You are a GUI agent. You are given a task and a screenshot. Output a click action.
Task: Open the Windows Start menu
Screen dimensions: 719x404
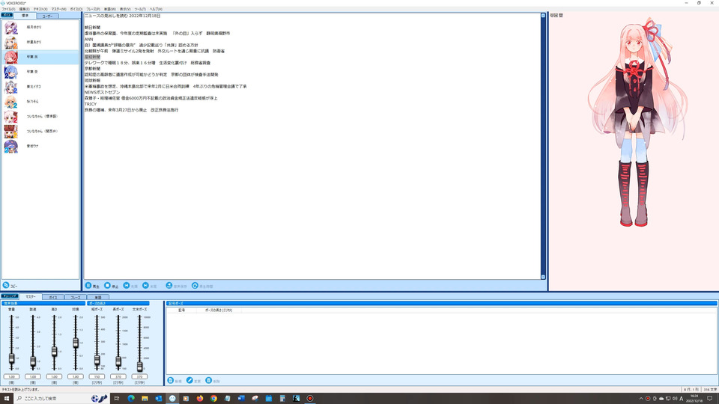click(7, 399)
